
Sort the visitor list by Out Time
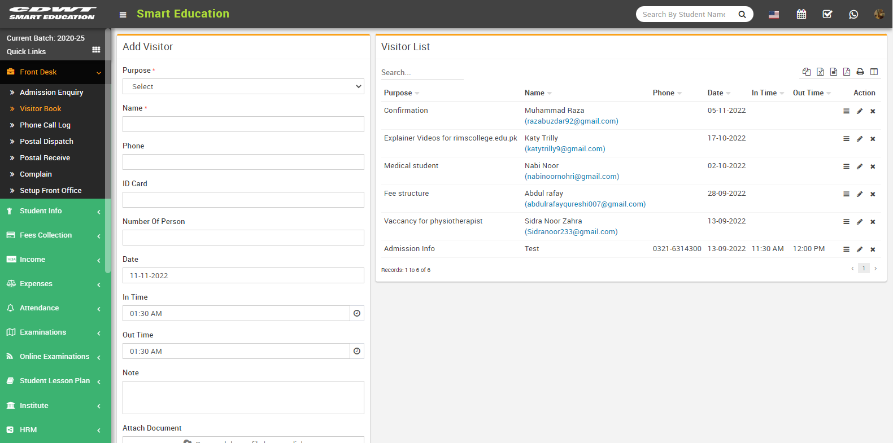point(812,93)
